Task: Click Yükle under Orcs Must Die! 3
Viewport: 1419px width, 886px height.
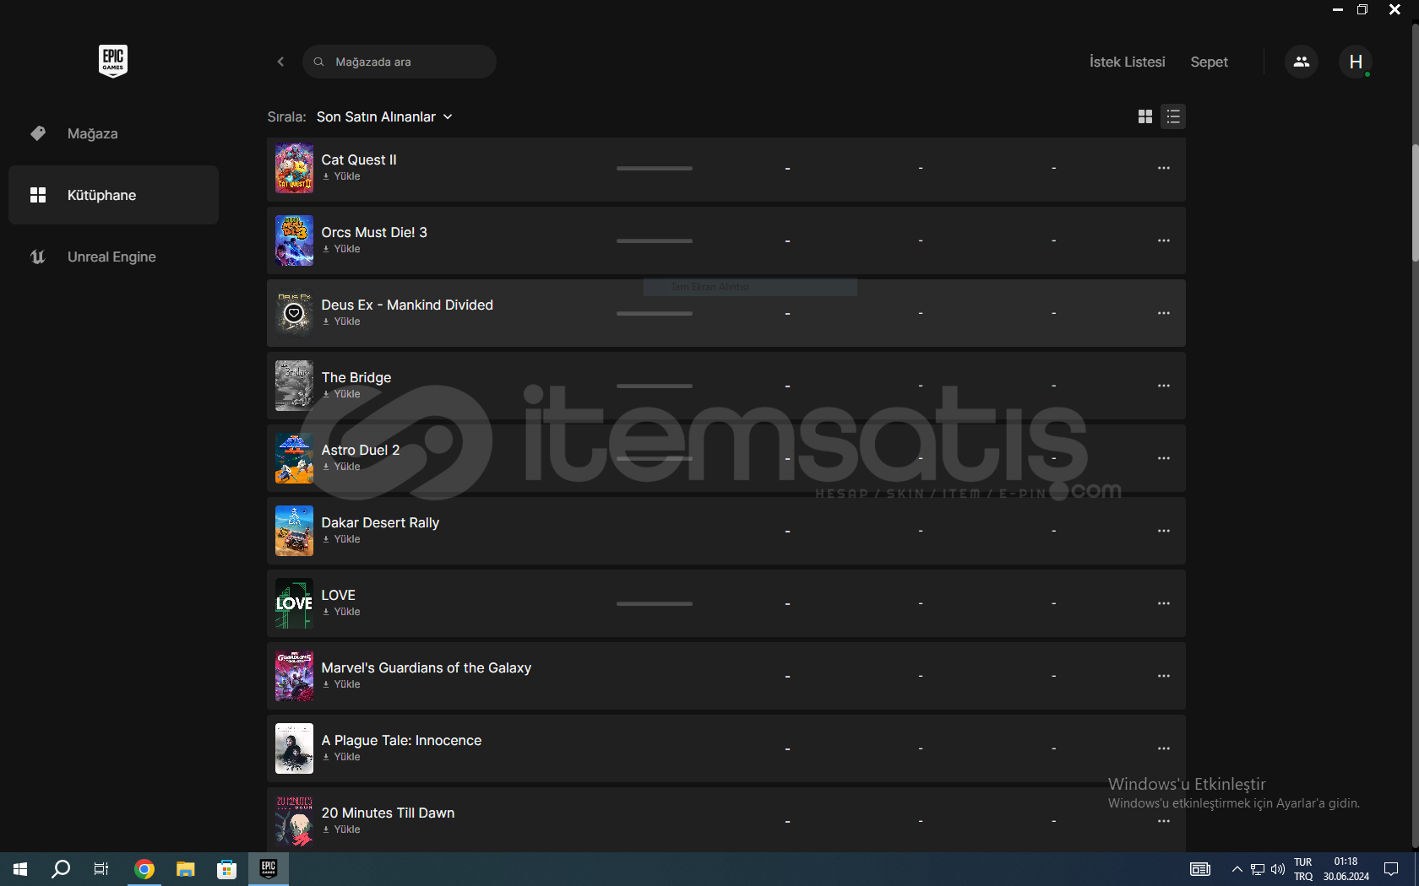Action: click(x=341, y=249)
